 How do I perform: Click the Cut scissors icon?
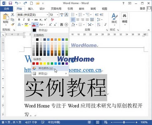pyautogui.click(x=13, y=15)
